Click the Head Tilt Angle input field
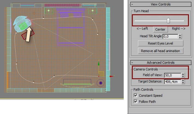 tap(170, 36)
